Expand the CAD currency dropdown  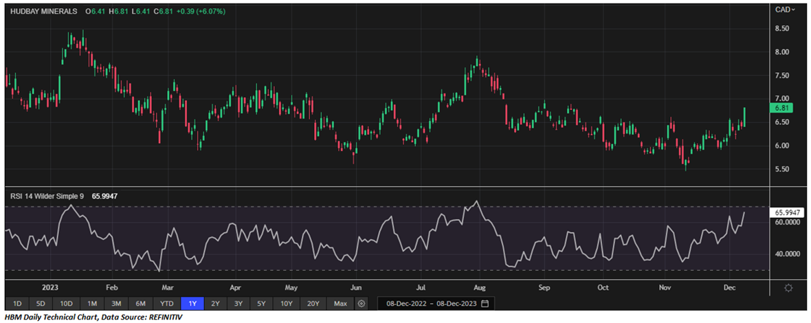click(784, 10)
